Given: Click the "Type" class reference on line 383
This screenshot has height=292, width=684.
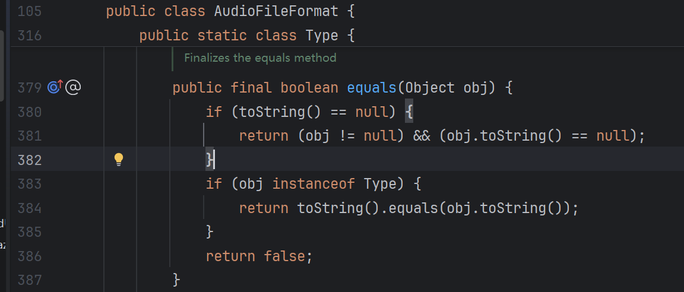Looking at the screenshot, I should point(379,184).
